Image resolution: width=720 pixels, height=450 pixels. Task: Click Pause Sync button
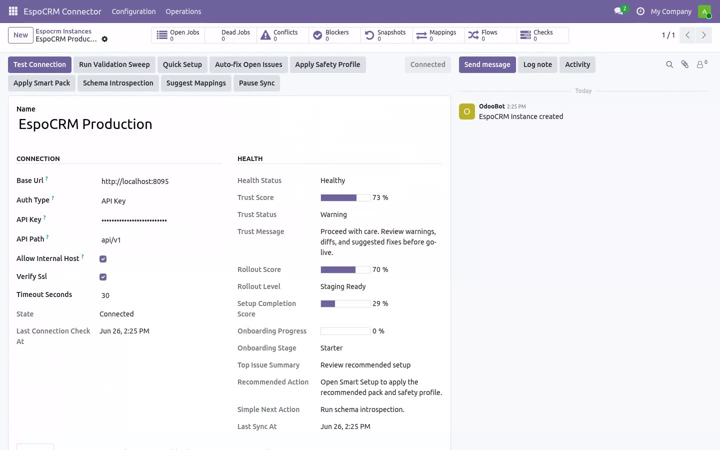(x=256, y=83)
